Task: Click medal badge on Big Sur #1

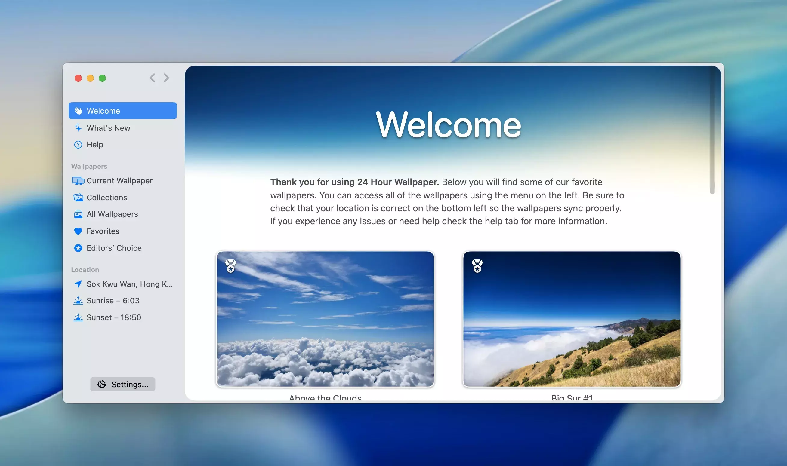Action: point(477,266)
